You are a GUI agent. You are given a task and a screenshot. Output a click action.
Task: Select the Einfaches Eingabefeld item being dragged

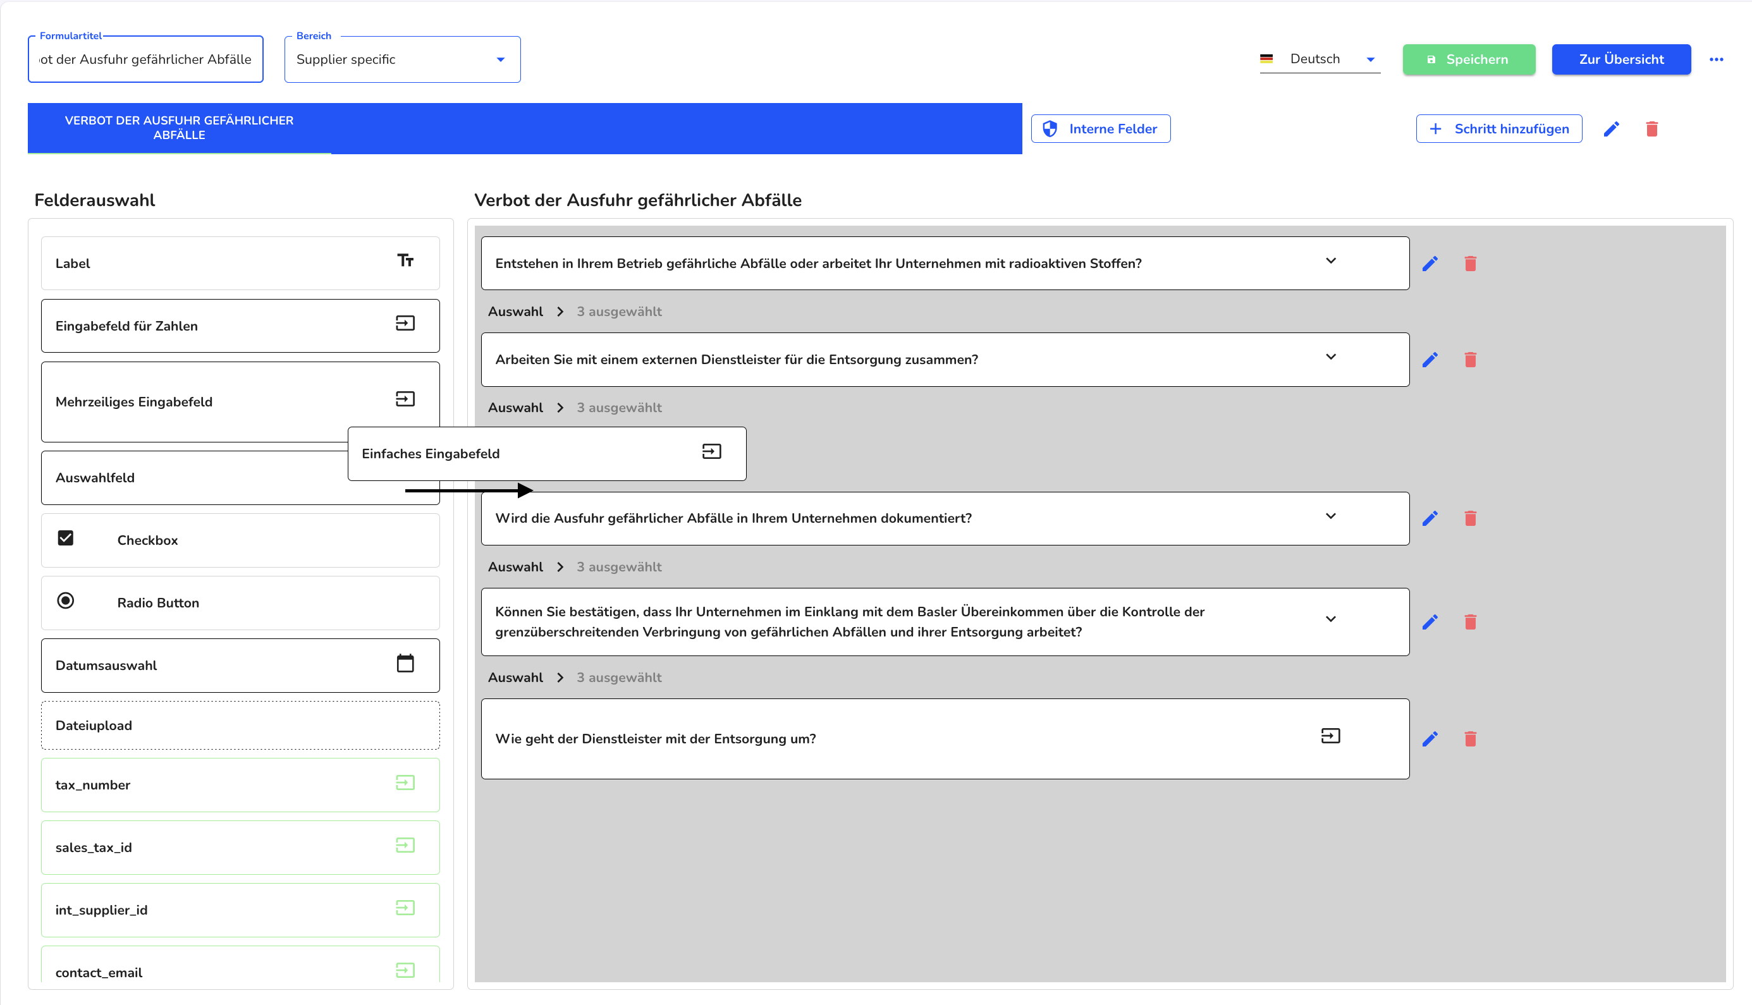(x=547, y=453)
